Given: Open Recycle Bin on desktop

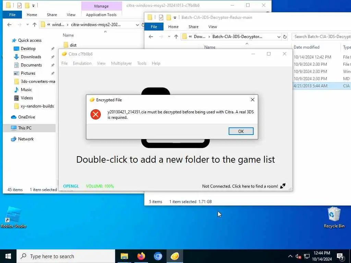Looking at the screenshot, I should point(334,217).
